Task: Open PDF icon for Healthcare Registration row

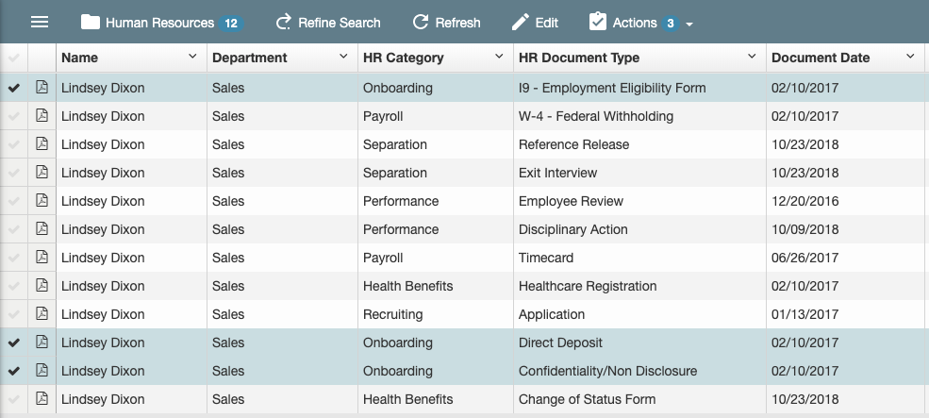Action: tap(41, 286)
